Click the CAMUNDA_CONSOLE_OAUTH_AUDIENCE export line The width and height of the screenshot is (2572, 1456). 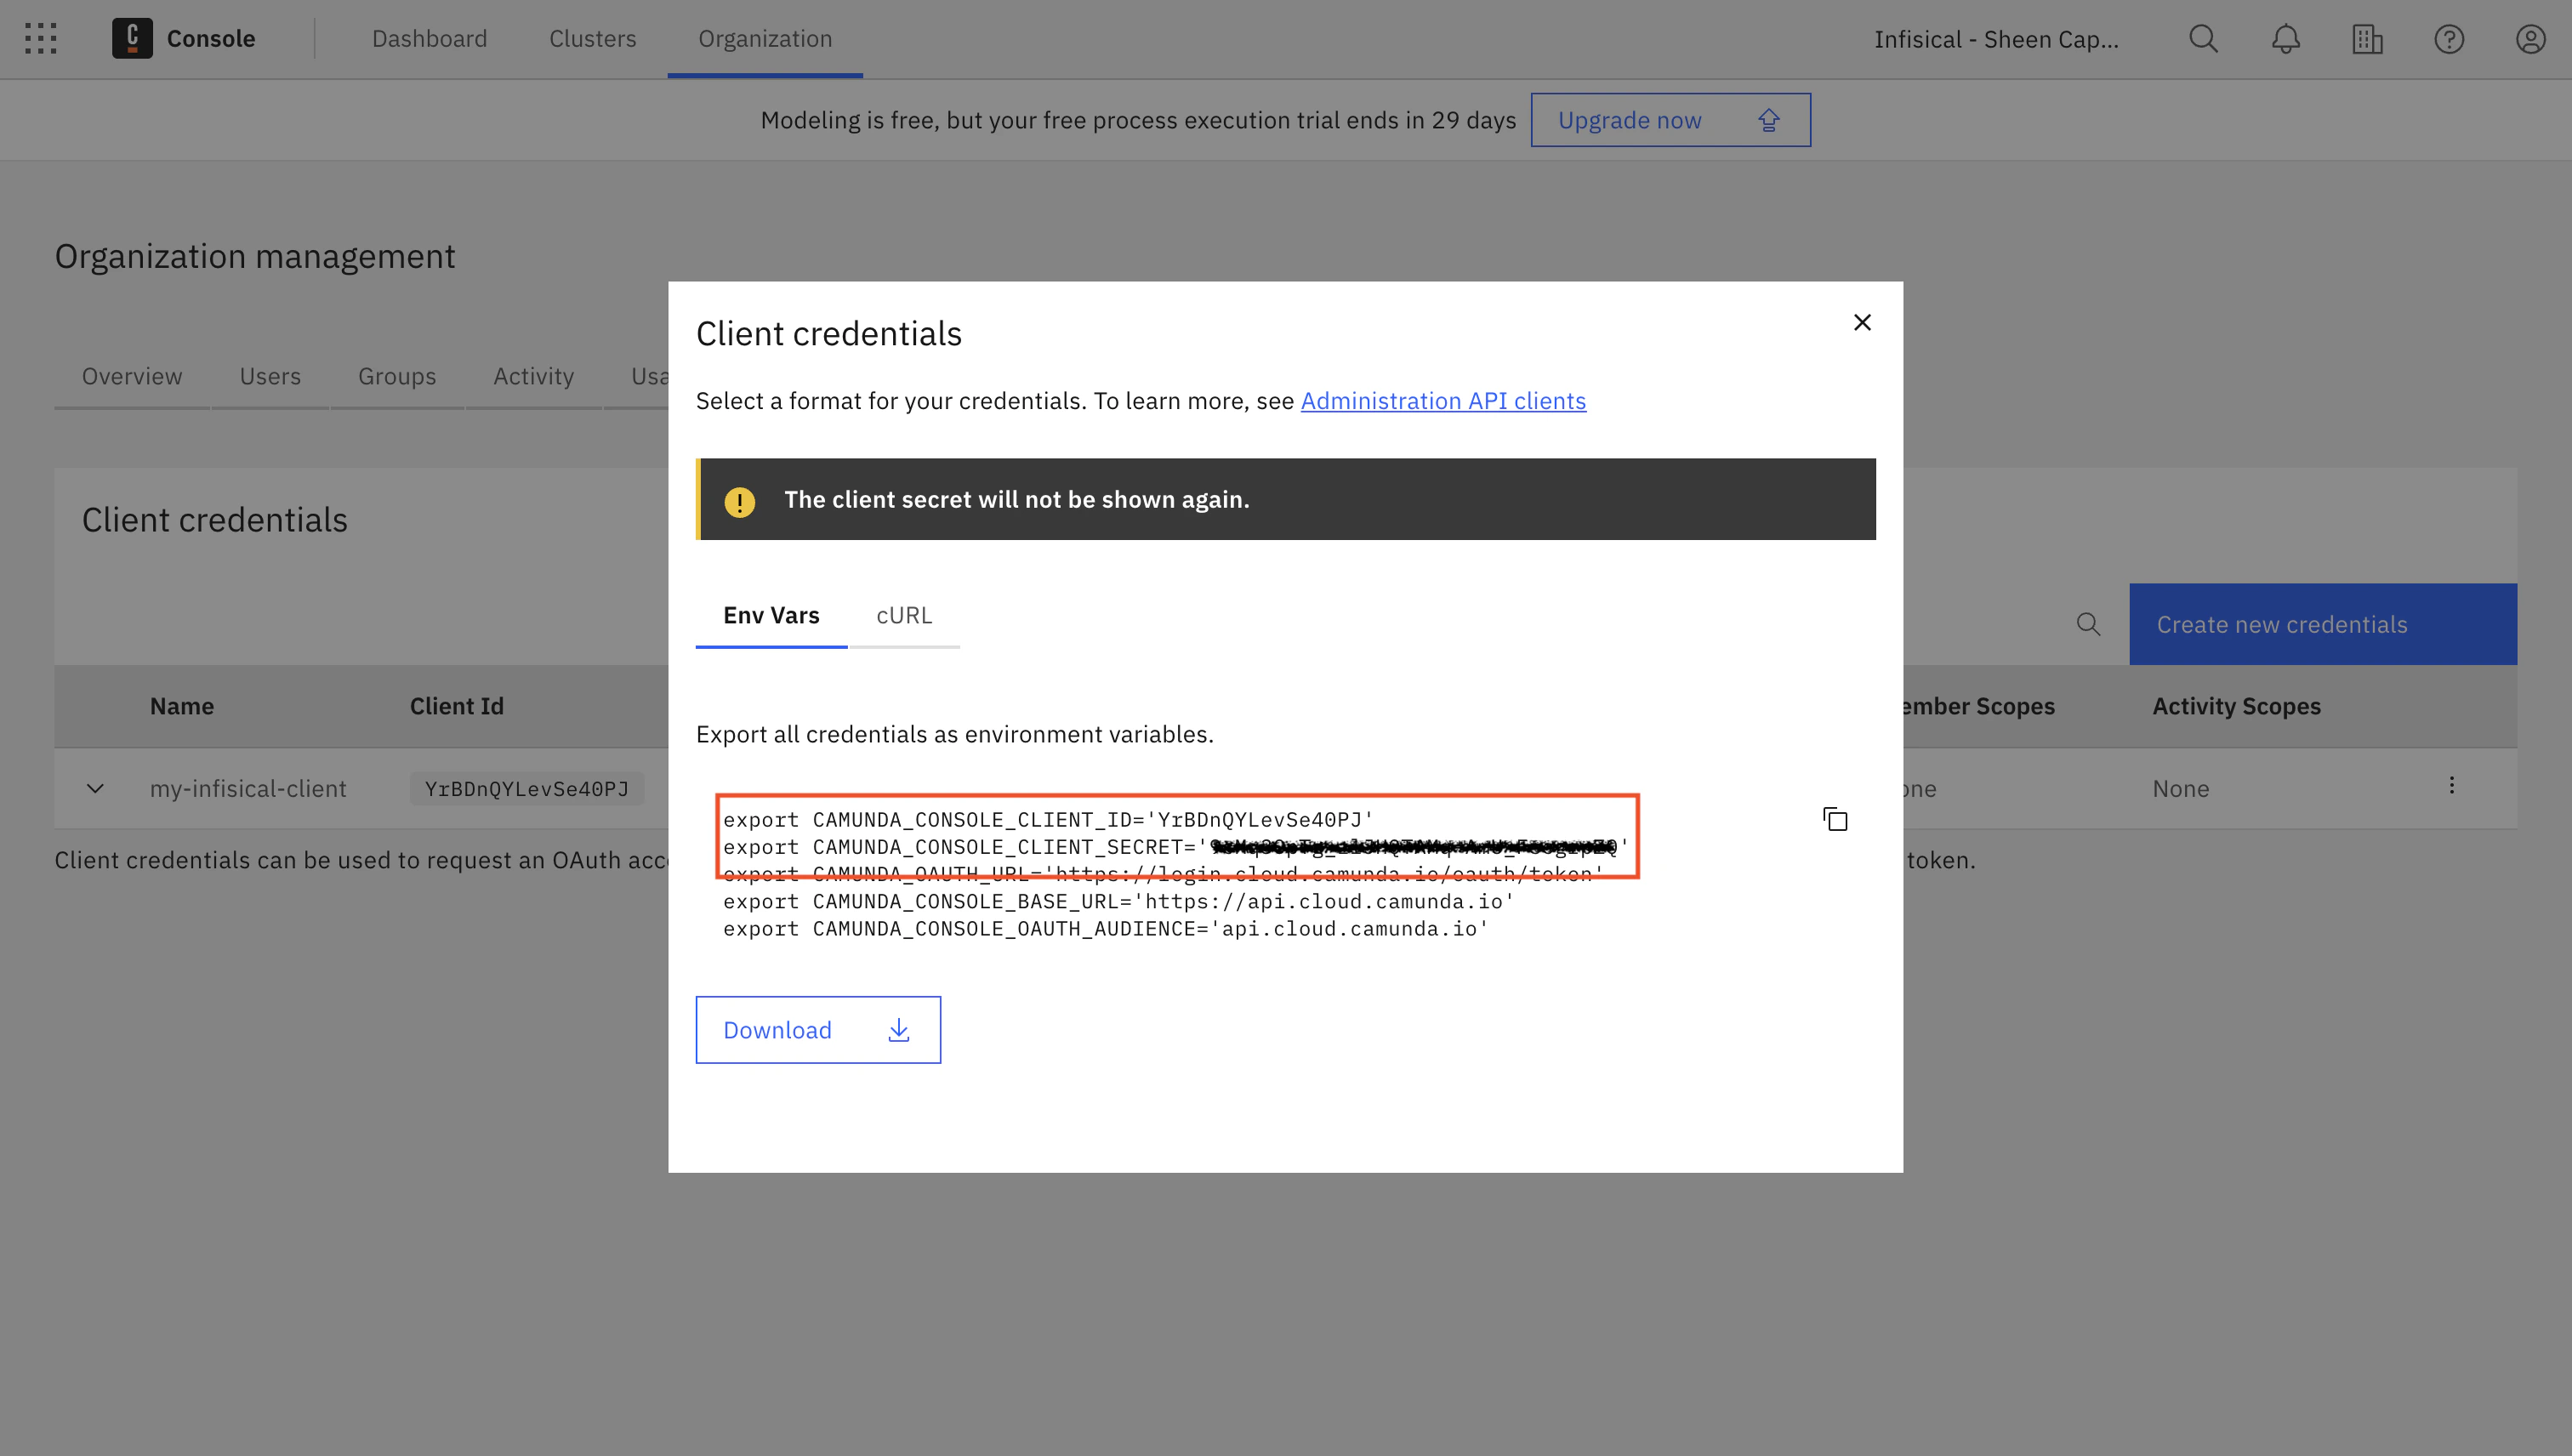click(x=1106, y=929)
